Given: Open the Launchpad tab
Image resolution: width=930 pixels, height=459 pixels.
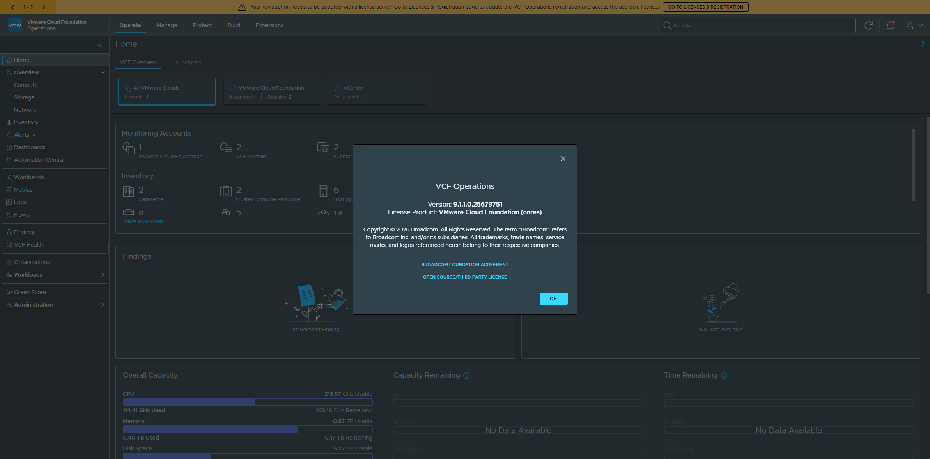Looking at the screenshot, I should 186,62.
